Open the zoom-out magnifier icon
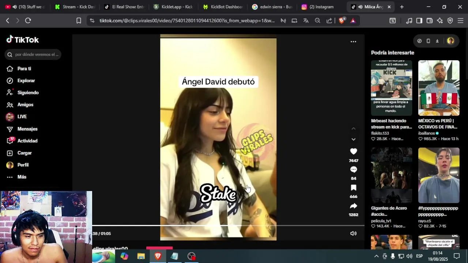Image resolution: width=468 pixels, height=263 pixels. [x=317, y=21]
